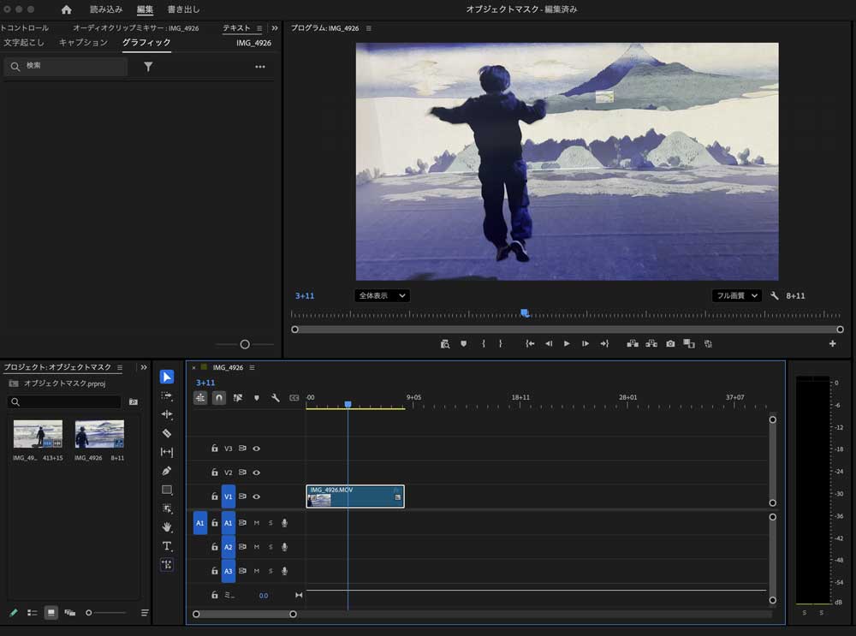Expand hidden panels next to テキスト tab

coord(274,28)
